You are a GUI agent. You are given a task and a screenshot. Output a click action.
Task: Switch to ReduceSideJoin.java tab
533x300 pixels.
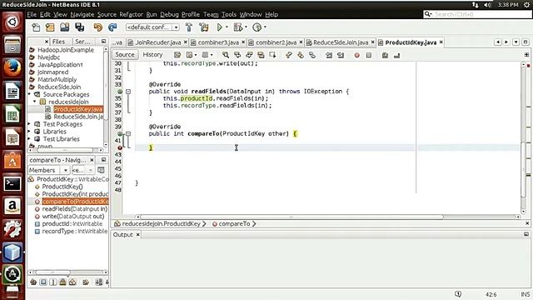click(341, 42)
